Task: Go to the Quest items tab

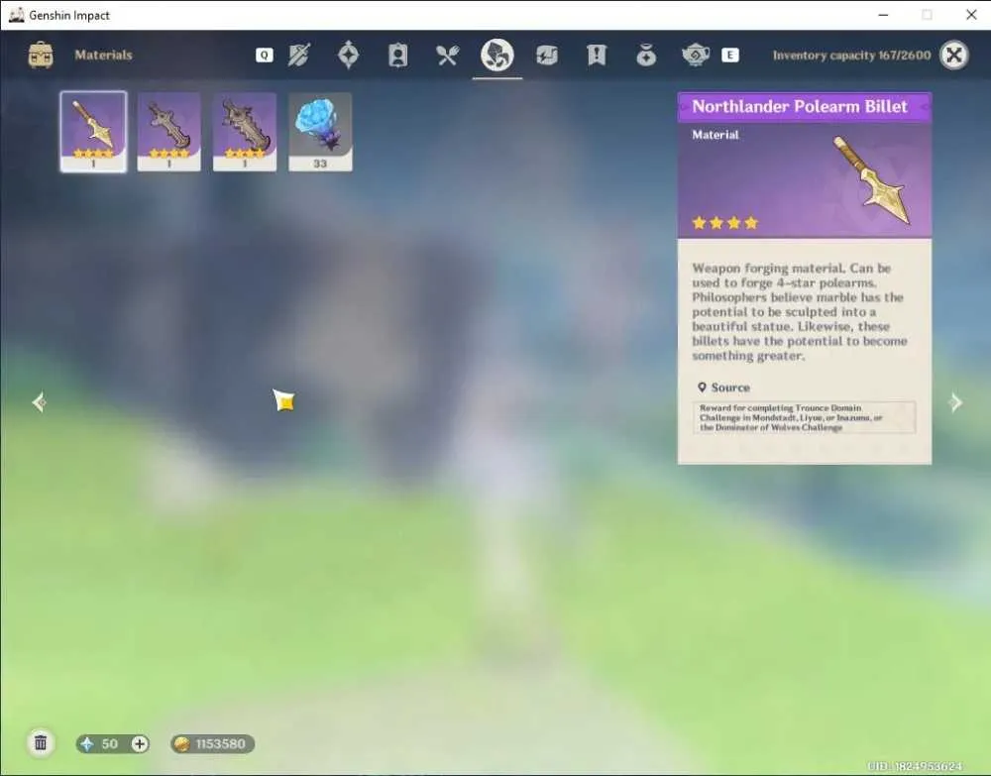Action: [x=596, y=55]
